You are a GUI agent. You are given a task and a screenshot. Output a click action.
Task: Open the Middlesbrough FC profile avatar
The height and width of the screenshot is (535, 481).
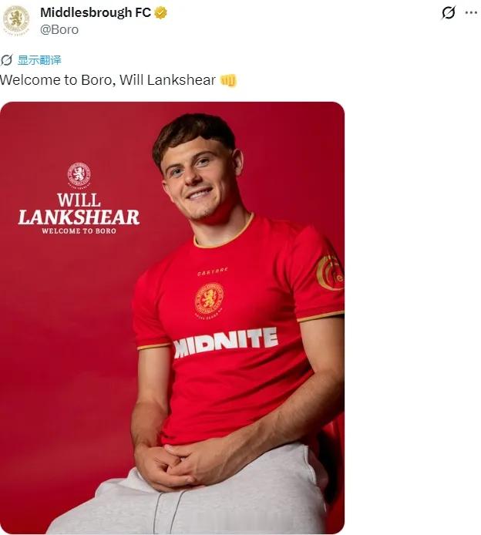tap(15, 20)
